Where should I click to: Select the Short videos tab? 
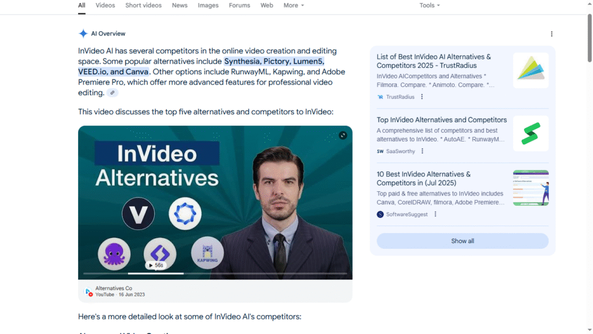click(x=144, y=5)
